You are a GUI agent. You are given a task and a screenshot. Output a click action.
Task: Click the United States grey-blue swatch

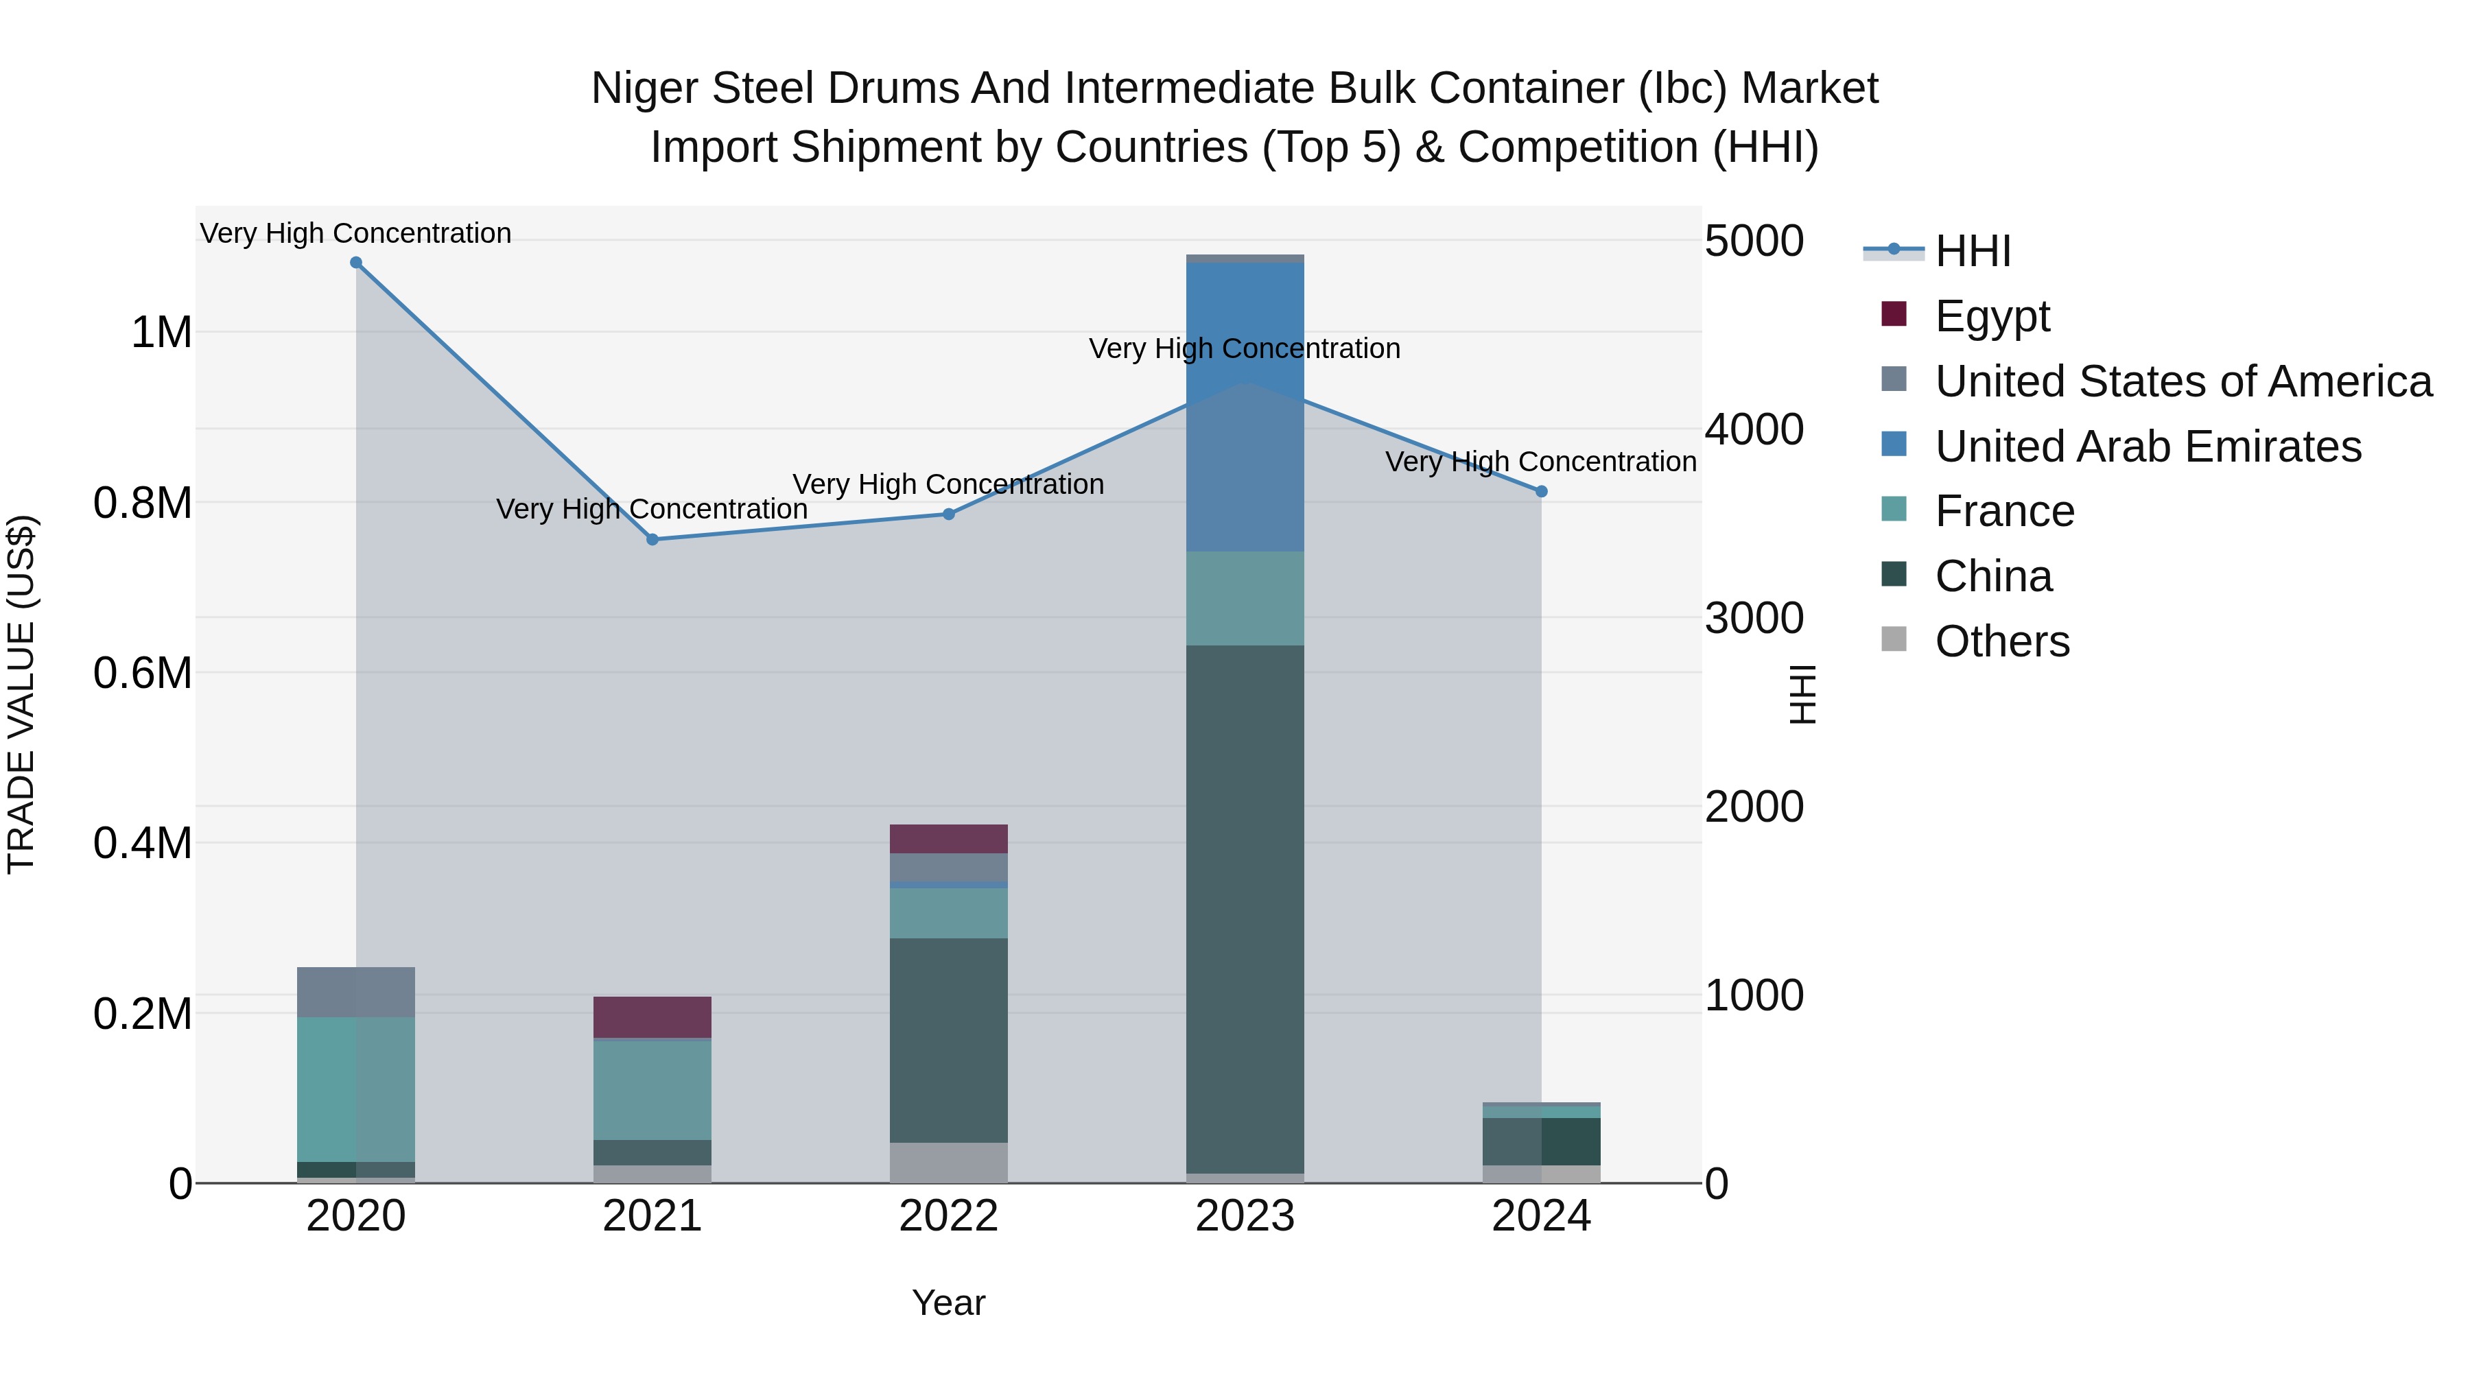click(1894, 379)
